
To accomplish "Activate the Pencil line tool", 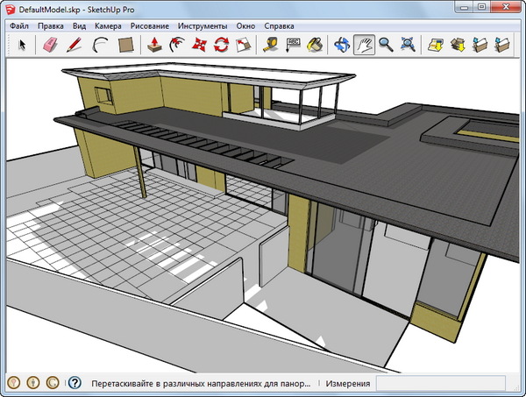I will 75,46.
